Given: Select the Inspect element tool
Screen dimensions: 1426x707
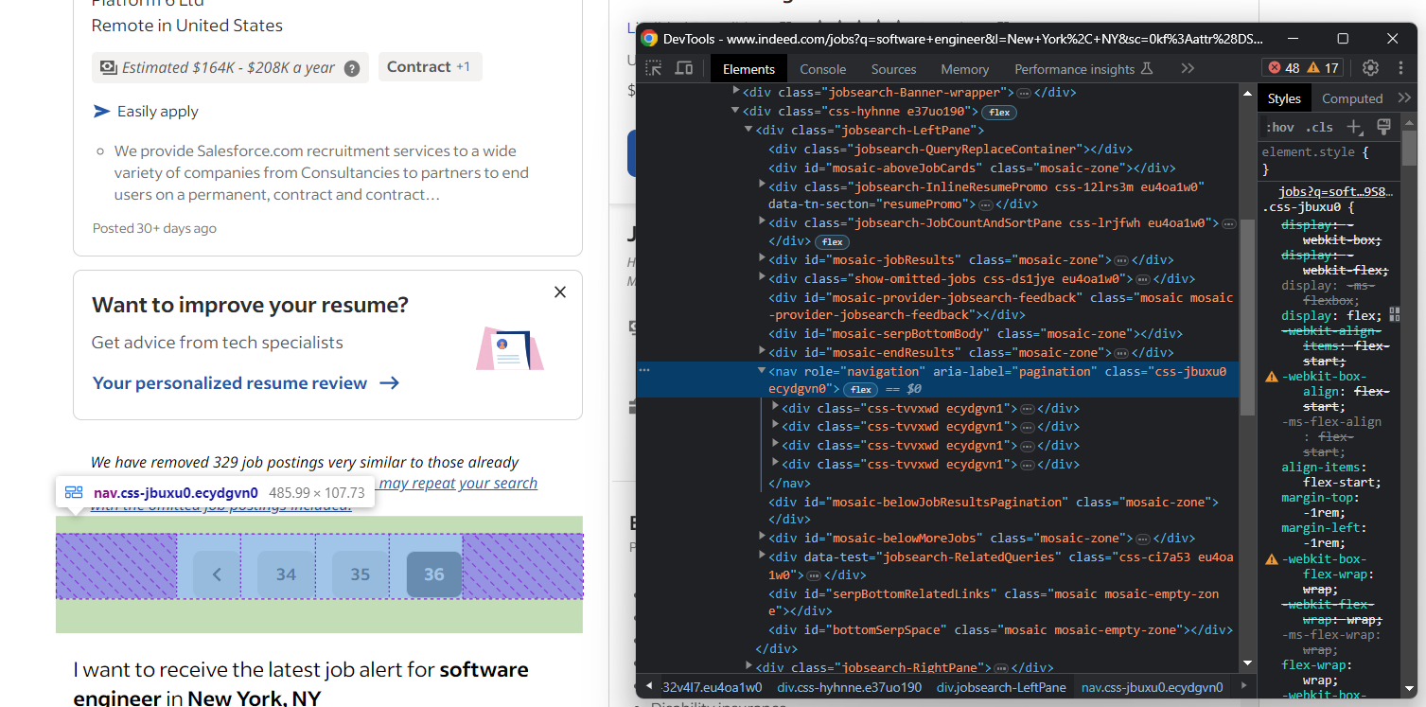Looking at the screenshot, I should (652, 68).
